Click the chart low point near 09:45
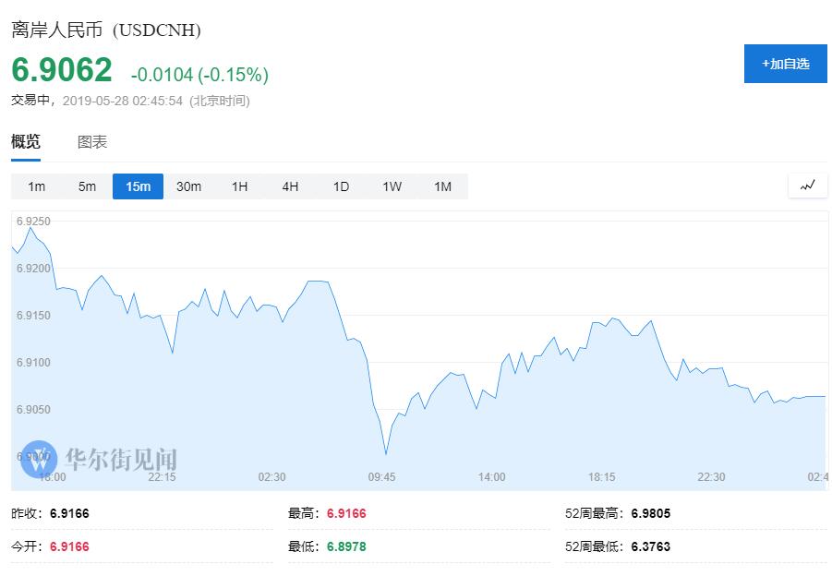832x576 pixels. pos(385,453)
